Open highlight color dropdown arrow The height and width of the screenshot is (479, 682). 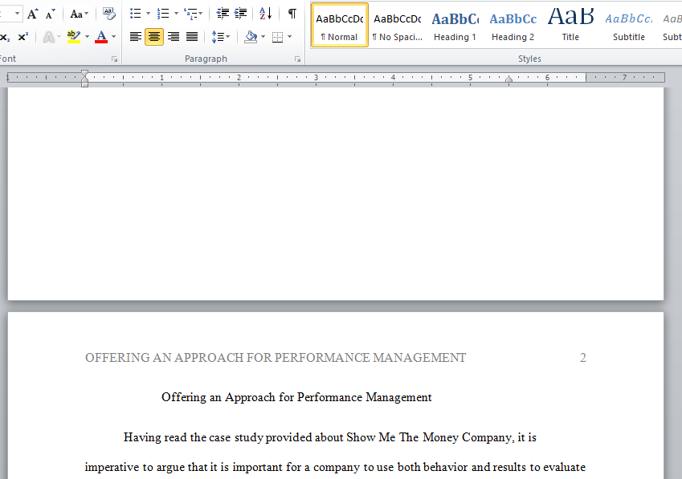(x=87, y=37)
